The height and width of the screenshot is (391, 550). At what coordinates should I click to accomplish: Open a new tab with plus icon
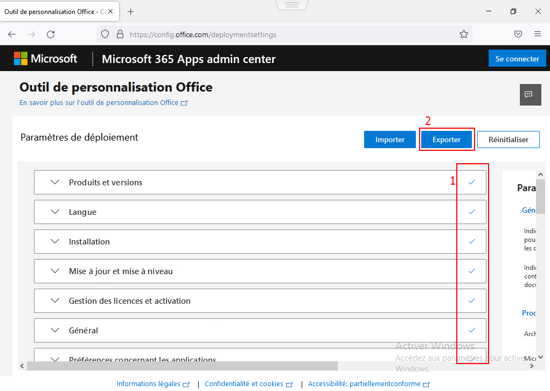tap(130, 11)
